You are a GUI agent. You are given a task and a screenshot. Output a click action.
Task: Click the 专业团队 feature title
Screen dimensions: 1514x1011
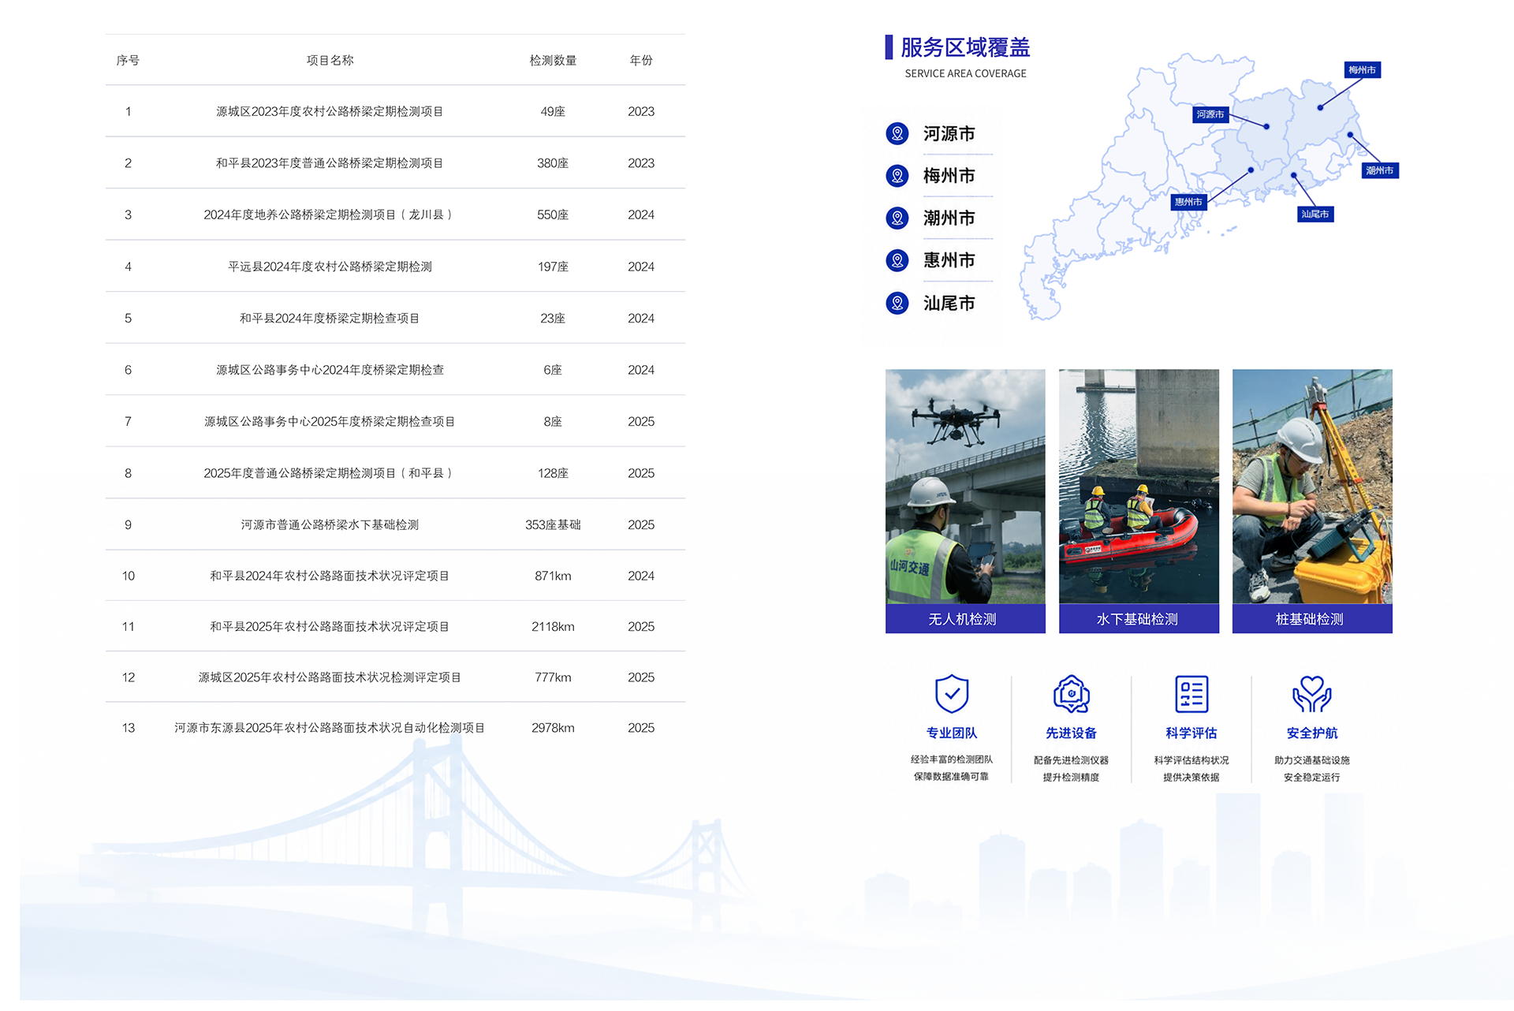[952, 733]
